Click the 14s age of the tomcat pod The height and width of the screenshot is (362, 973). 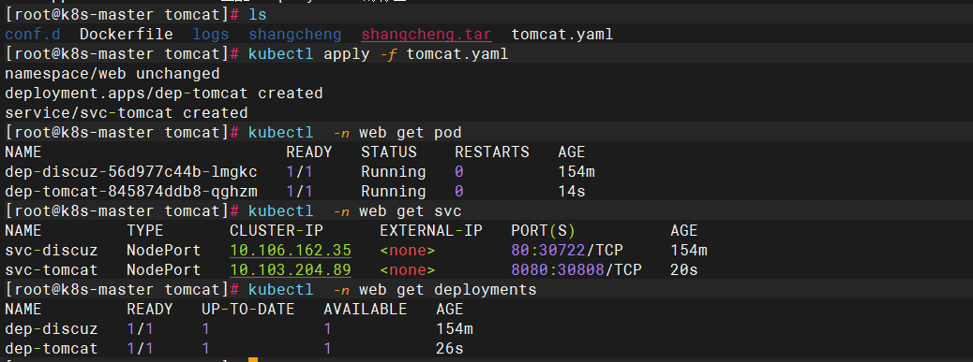tap(572, 192)
